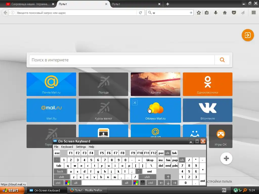
Task: Click the Firefox address bar
Action: click(76, 13)
